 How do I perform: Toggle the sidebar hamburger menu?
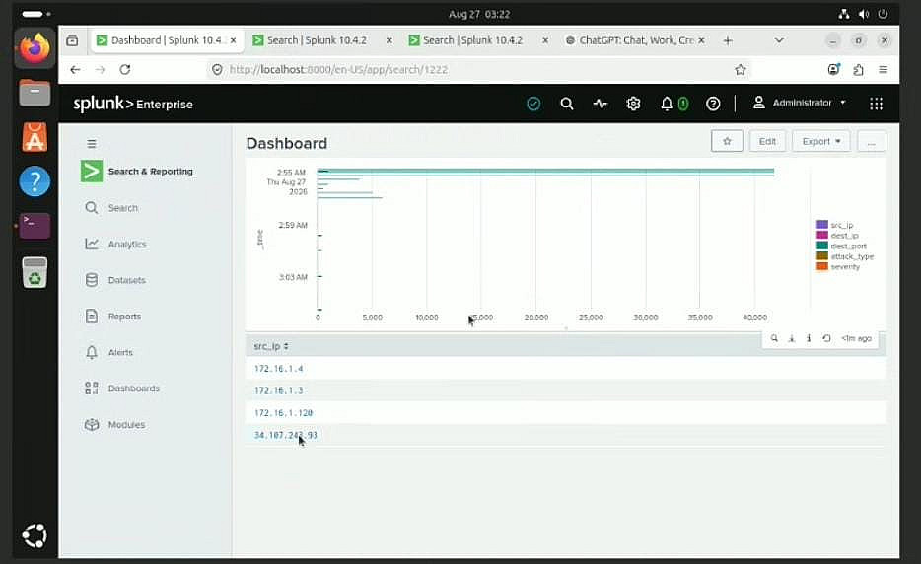pos(92,143)
